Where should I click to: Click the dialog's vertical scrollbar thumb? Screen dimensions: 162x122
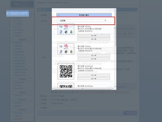pos(115,28)
